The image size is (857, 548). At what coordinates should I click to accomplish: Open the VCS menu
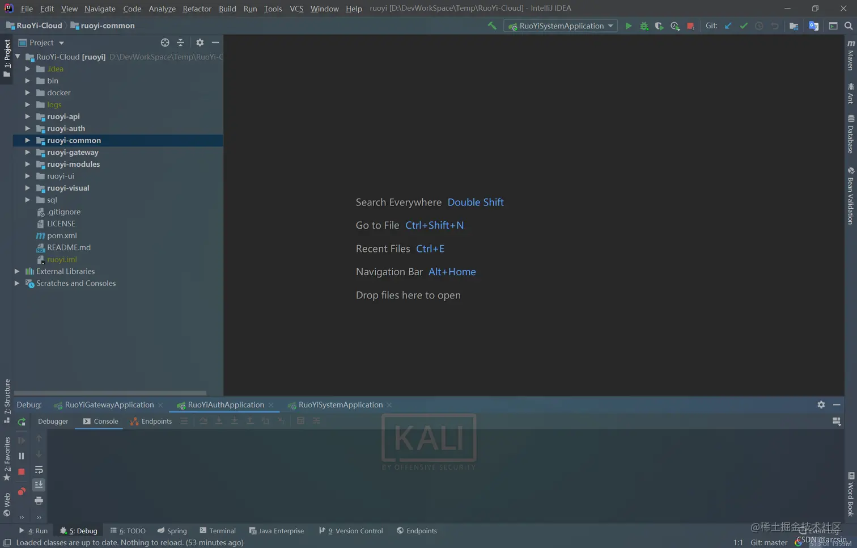pyautogui.click(x=296, y=9)
